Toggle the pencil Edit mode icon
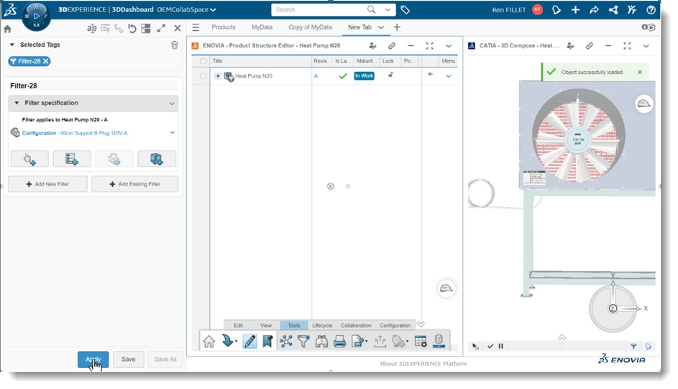 [x=249, y=342]
